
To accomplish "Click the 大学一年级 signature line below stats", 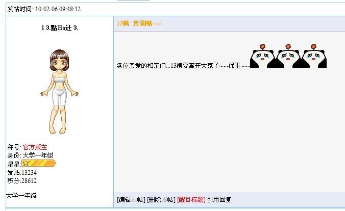I will [21, 195].
